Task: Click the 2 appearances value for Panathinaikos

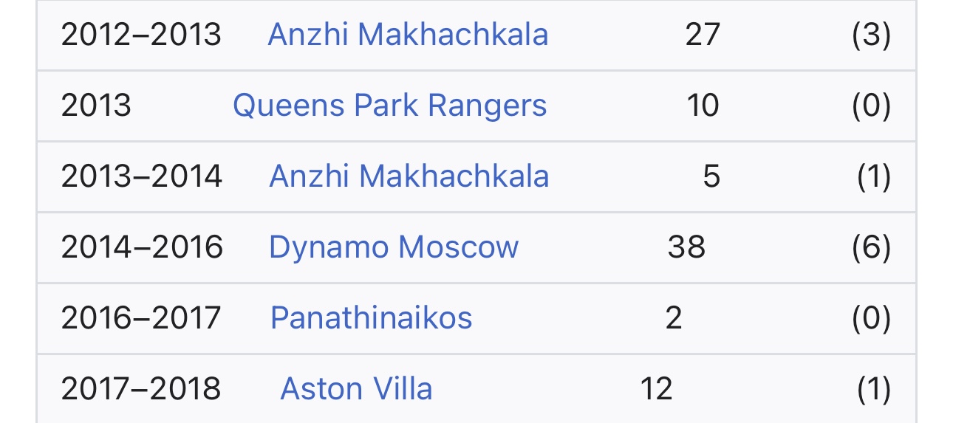Action: pos(673,318)
